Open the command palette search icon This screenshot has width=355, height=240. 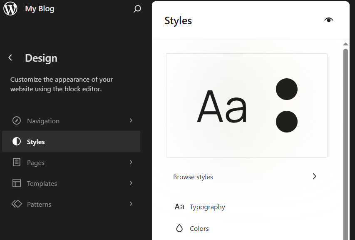137,9
